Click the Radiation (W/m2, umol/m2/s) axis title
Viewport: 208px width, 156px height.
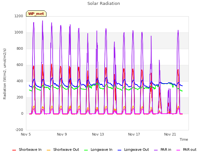(5, 74)
